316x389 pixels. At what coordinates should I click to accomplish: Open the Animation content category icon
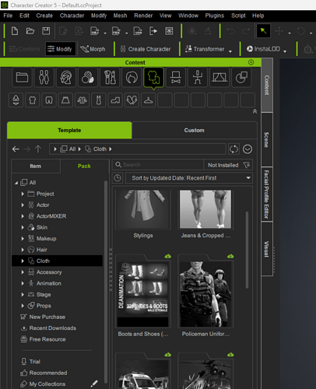point(198,77)
